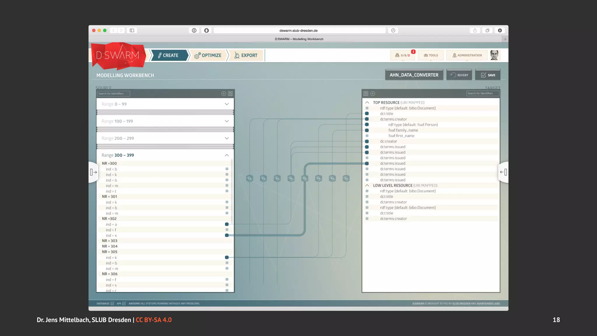The image size is (597, 336).
Task: Click the 0/8/2 notifications button
Action: (x=402, y=55)
